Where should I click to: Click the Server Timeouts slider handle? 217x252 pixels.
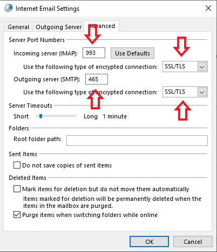[40, 116]
